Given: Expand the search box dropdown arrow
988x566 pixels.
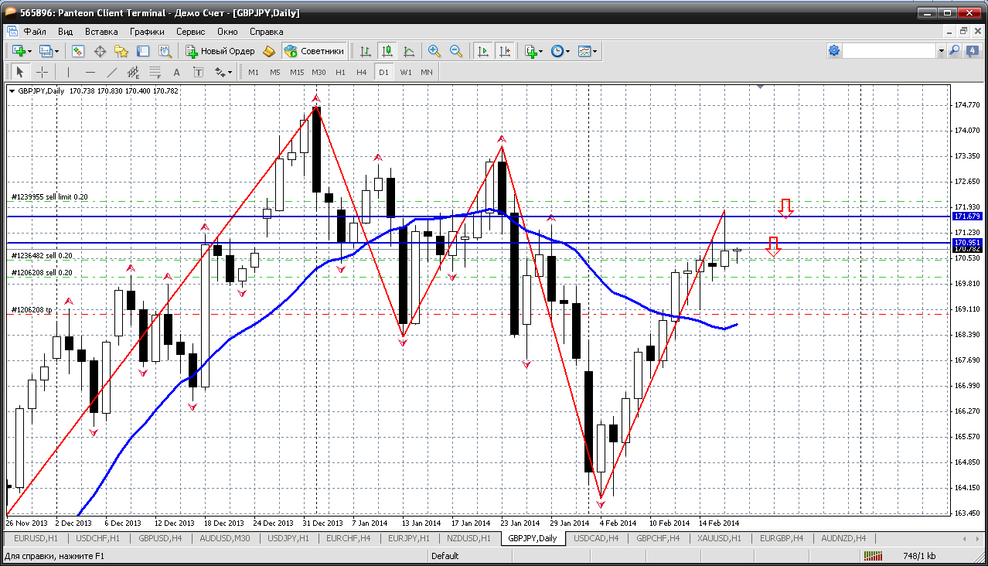Looking at the screenshot, I should 941,50.
